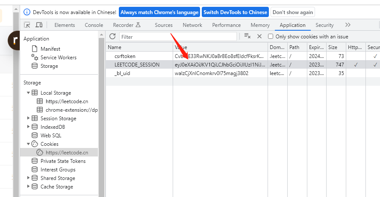
Task: Click the walzCjXnlCnomkrv0l75magj3802 value cell
Action: point(220,73)
